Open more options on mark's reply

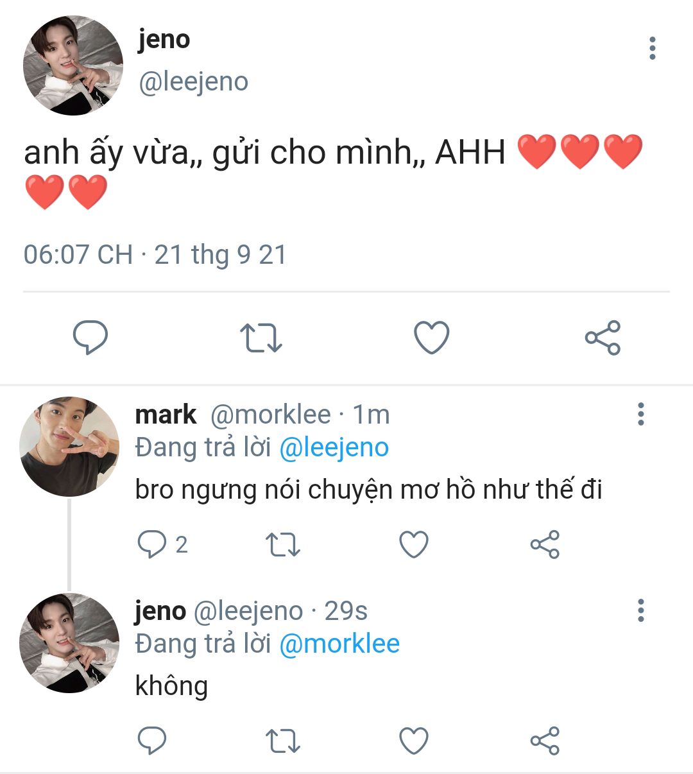pos(640,414)
